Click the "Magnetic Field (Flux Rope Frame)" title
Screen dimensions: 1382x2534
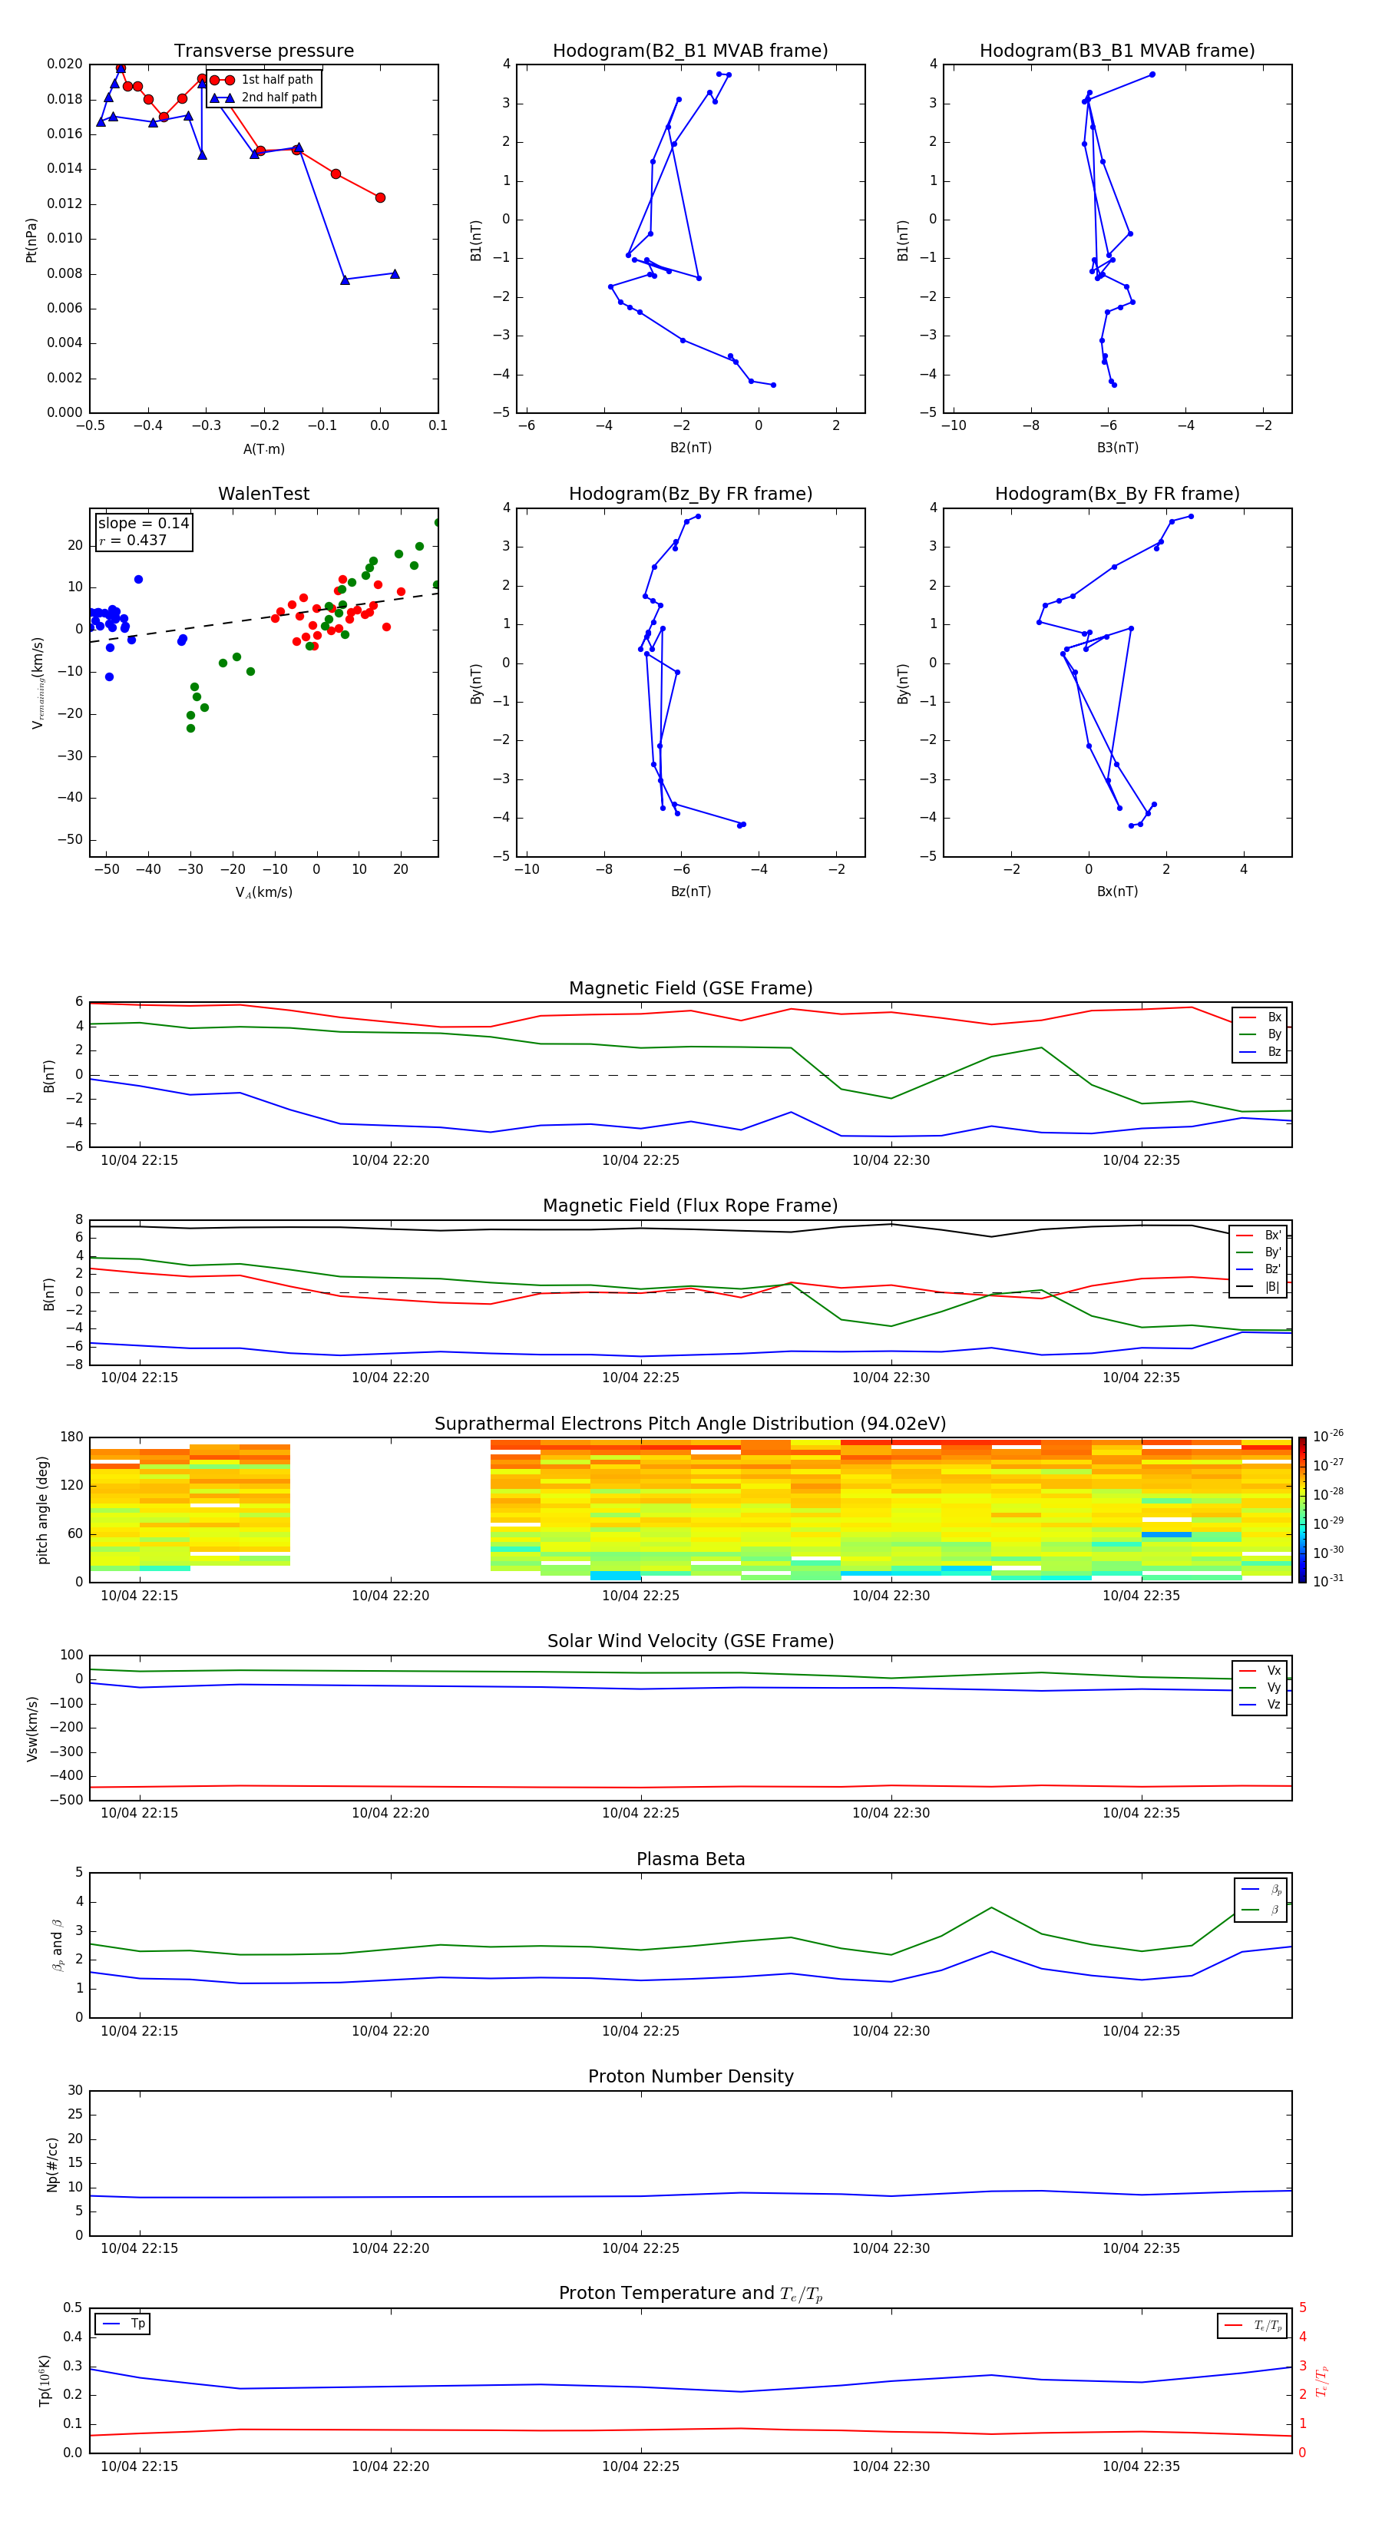click(690, 1206)
